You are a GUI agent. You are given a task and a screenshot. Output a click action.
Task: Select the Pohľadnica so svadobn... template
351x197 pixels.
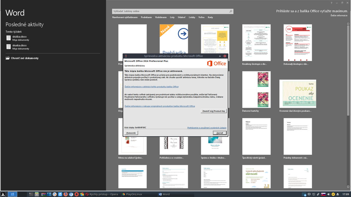click(174, 145)
